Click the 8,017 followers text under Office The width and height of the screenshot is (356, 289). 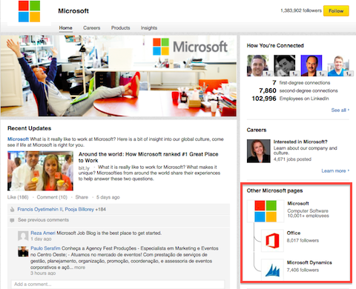coord(303,240)
